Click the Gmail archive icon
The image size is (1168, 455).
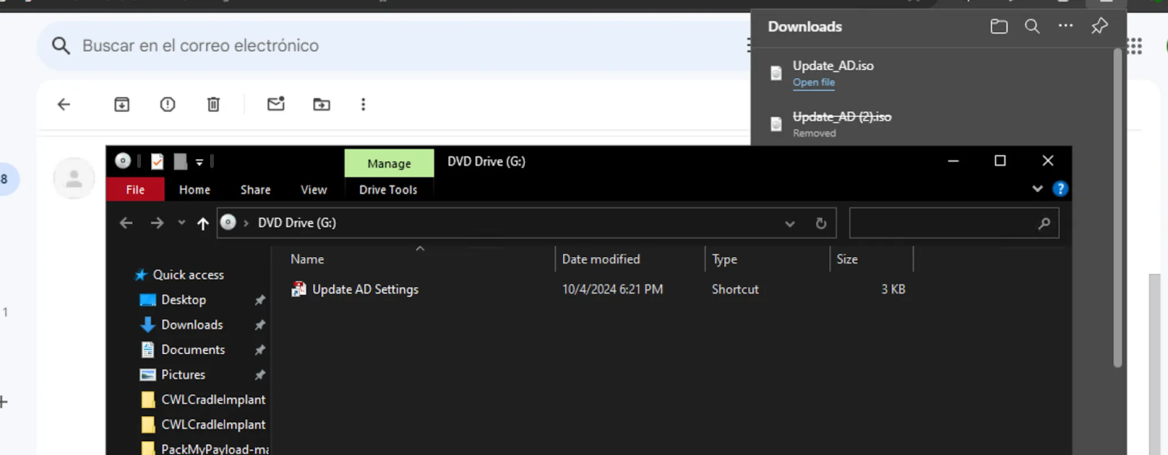(x=122, y=104)
